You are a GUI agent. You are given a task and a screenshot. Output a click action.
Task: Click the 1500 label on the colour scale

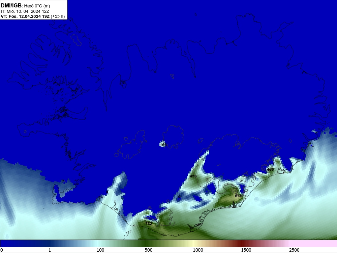pyautogui.click(x=246, y=250)
